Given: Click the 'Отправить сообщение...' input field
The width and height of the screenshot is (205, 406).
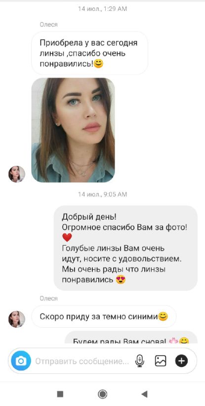Looking at the screenshot, I should pos(82,361).
